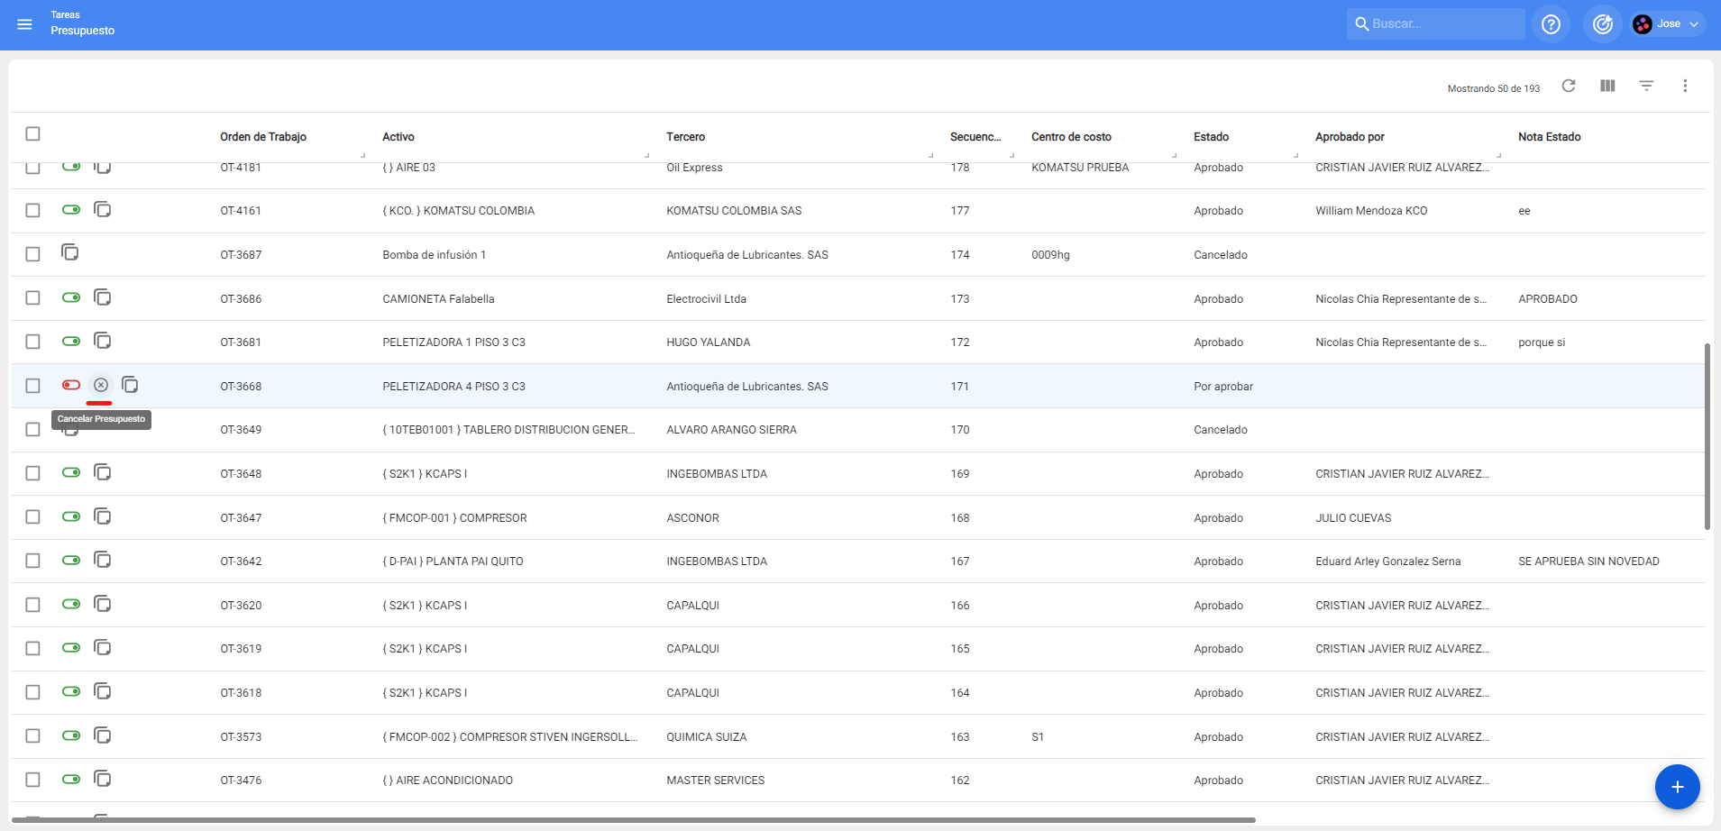Open the filter list icon

pos(1646,86)
